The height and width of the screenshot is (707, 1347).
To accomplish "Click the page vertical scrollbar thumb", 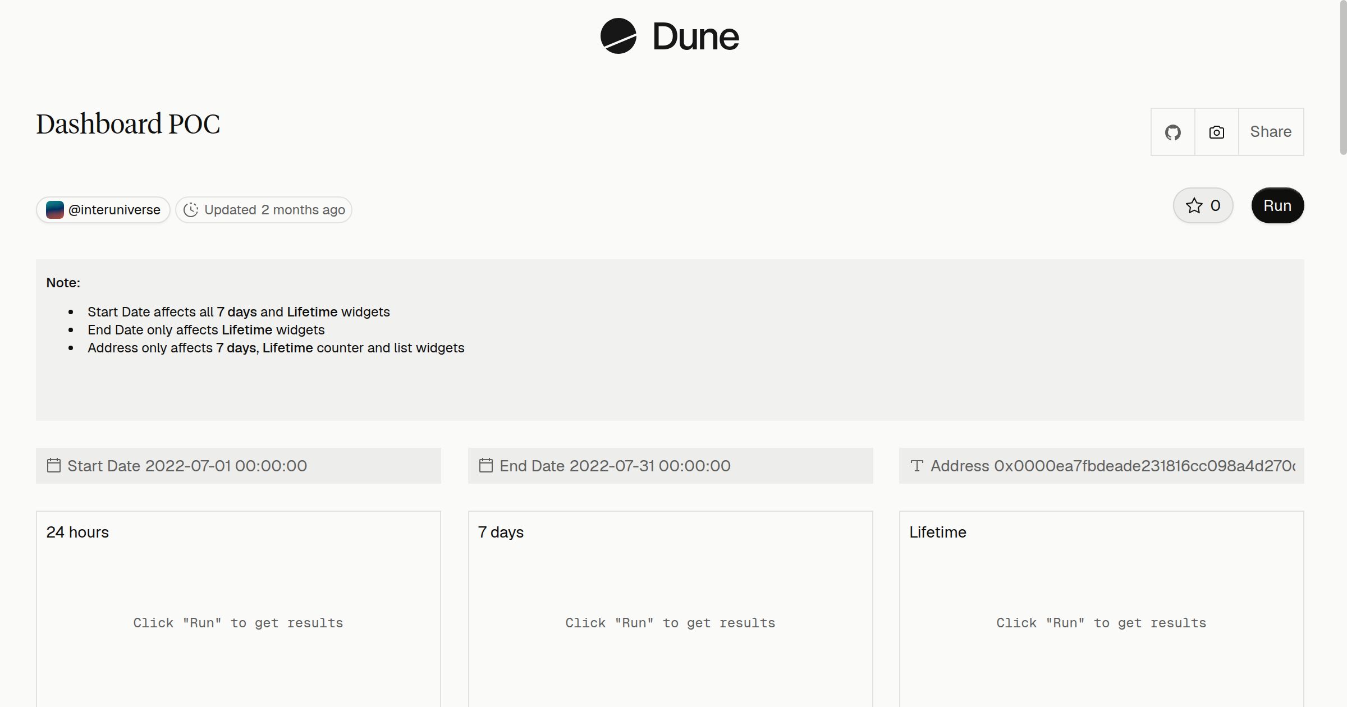I will [1343, 77].
